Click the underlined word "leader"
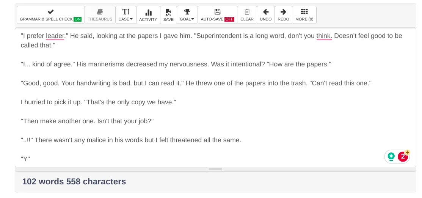Screen dimensions: 422x198 [x=55, y=36]
